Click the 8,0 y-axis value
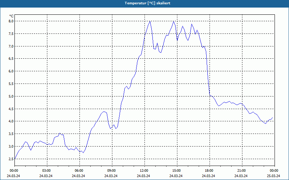 [11, 21]
